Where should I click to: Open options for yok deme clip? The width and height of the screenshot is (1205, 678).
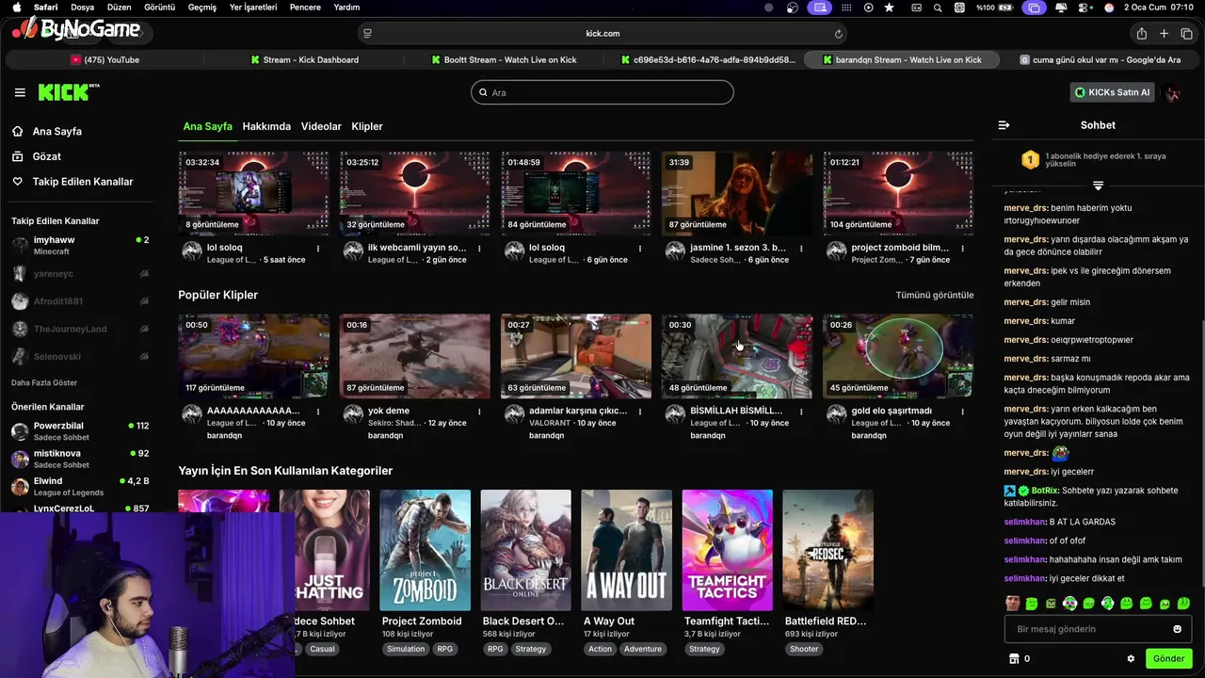(x=479, y=412)
